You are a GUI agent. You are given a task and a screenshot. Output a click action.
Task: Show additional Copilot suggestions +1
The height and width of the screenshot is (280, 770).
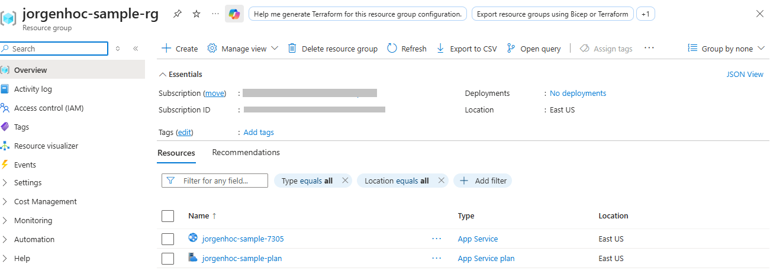645,14
